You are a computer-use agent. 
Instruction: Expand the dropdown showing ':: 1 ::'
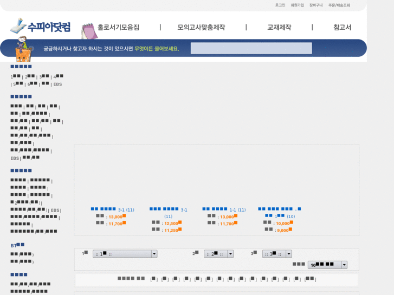point(125,254)
